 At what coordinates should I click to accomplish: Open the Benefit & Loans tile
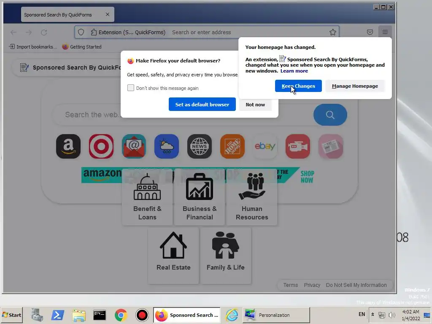[x=147, y=197]
